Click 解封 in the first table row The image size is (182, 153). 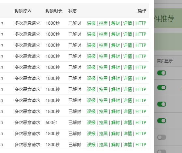pyautogui.click(x=116, y=23)
